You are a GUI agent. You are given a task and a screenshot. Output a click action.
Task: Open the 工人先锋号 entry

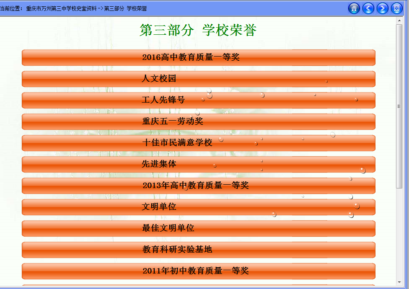pyautogui.click(x=199, y=100)
